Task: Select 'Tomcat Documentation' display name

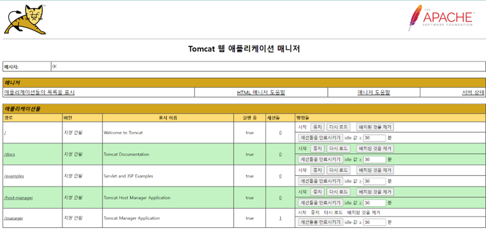Action: (126, 154)
